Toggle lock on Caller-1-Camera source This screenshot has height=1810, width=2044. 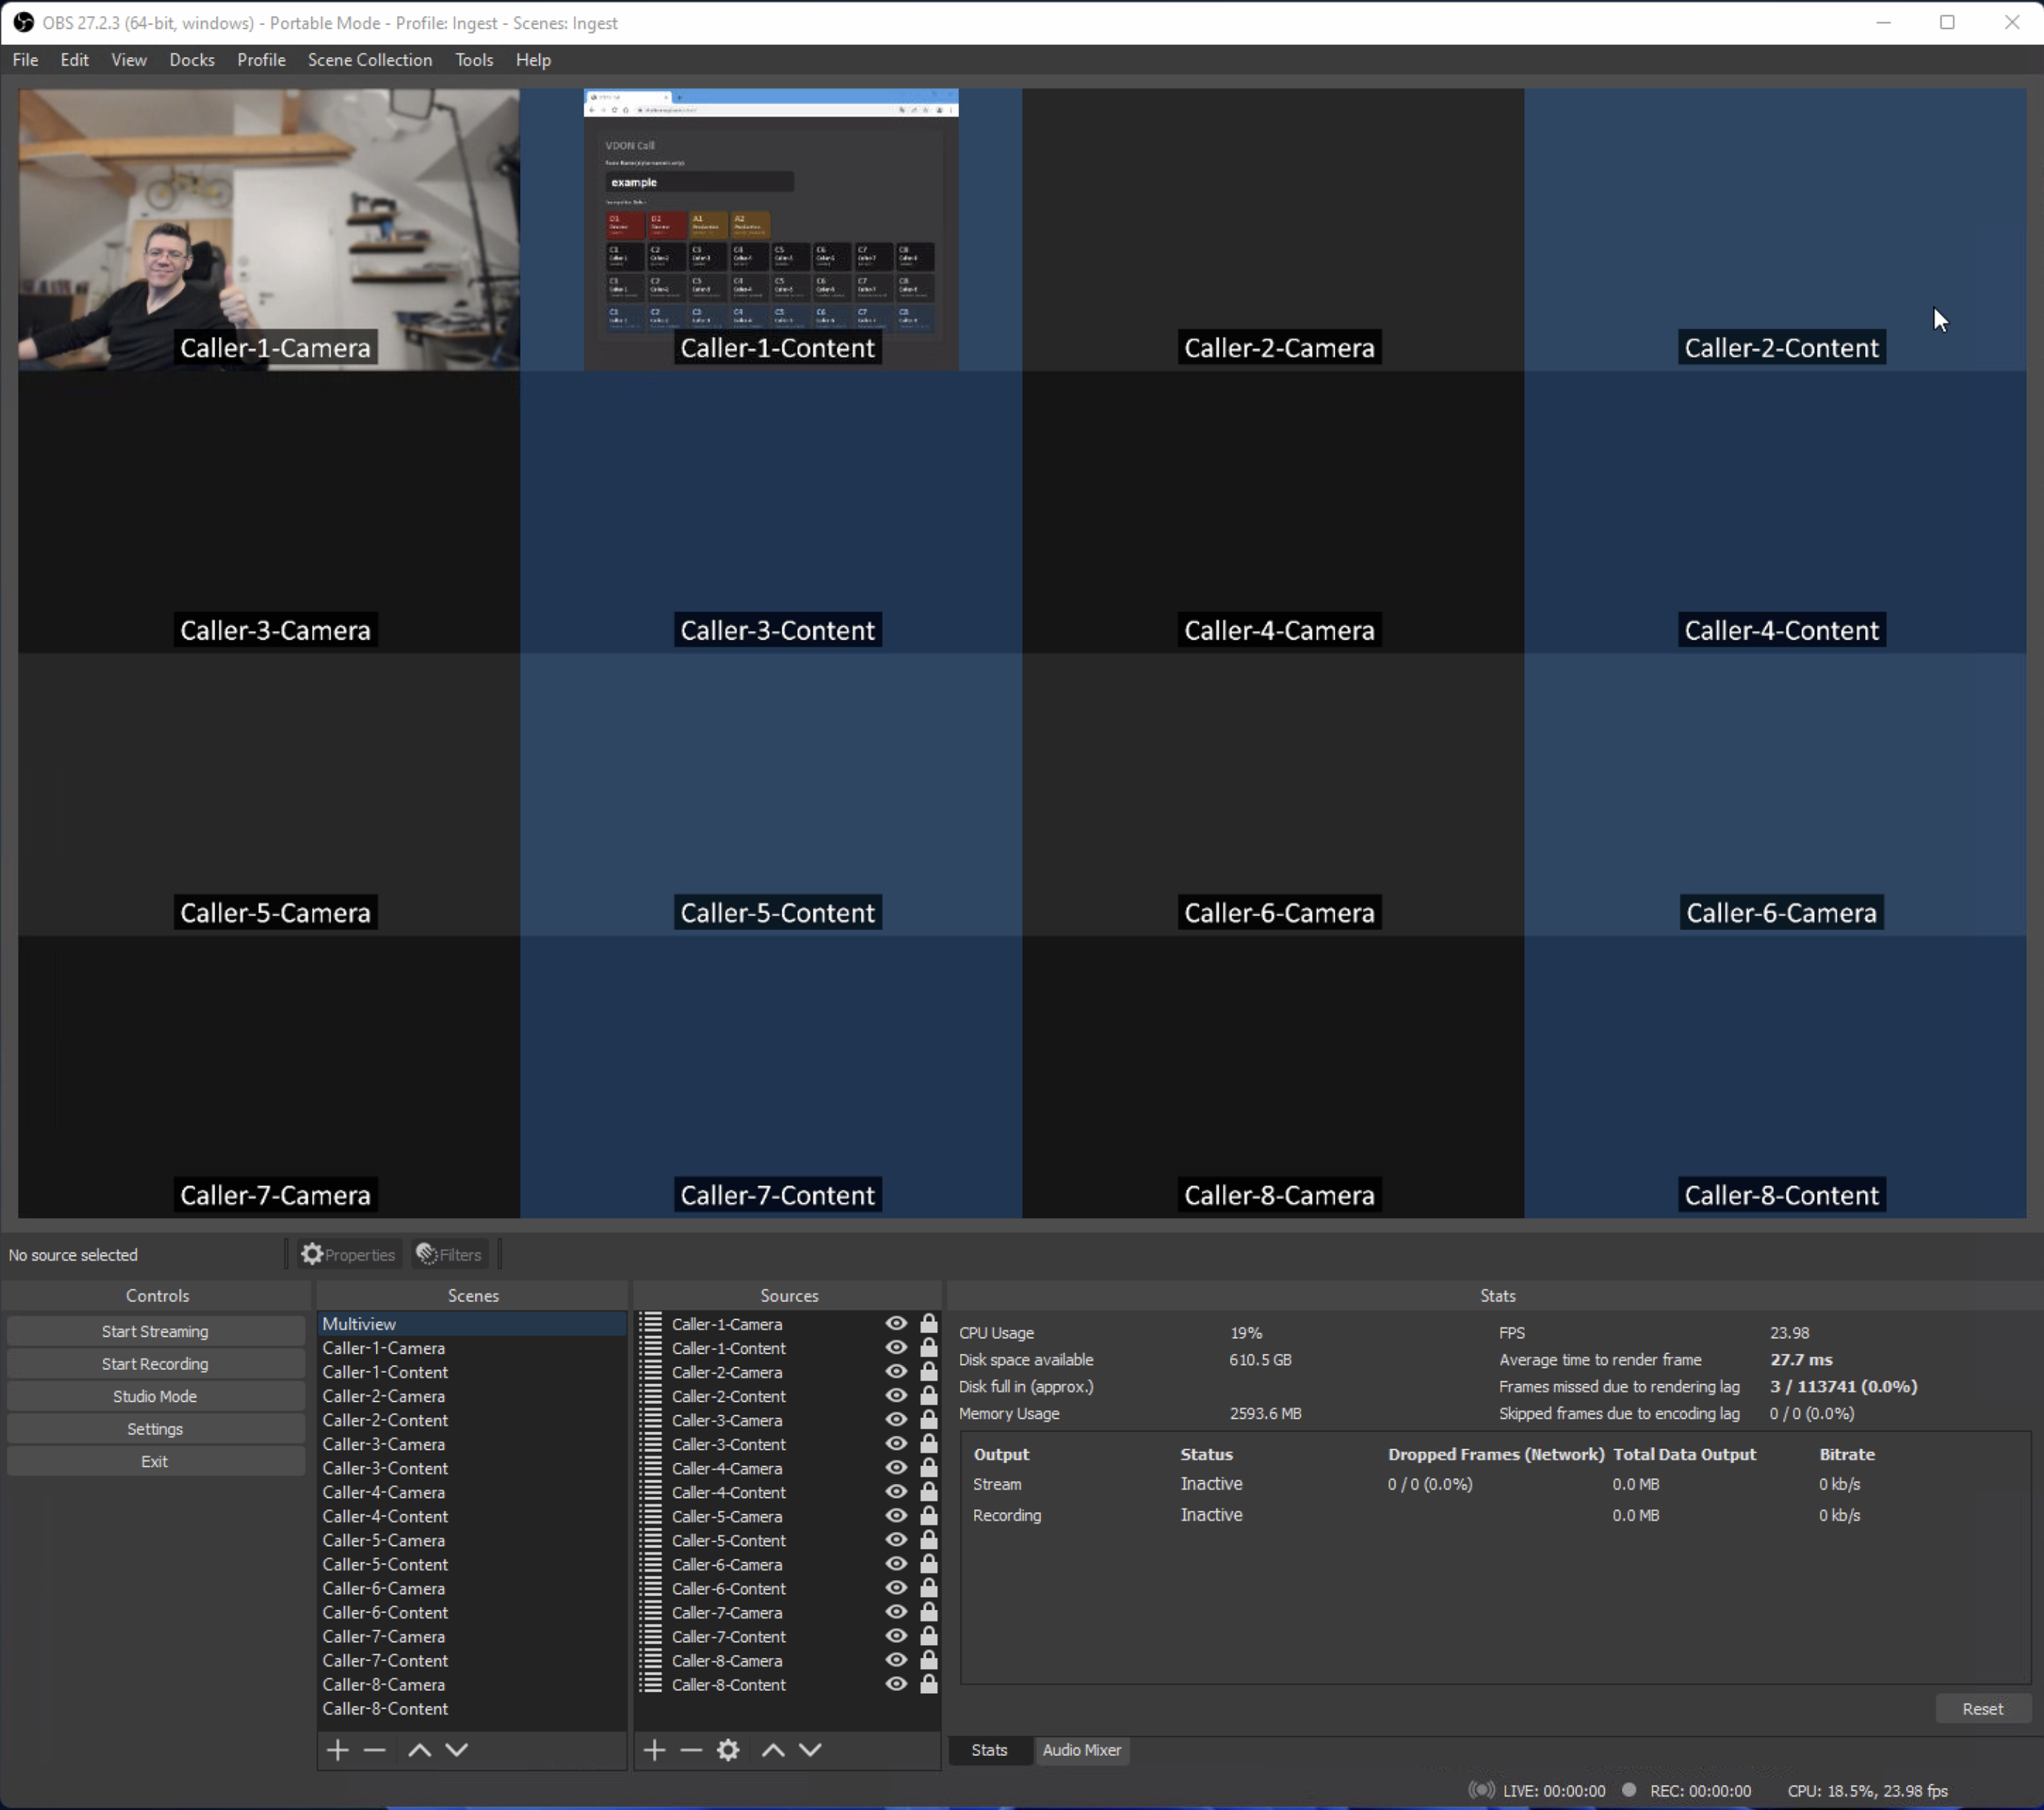point(928,1323)
